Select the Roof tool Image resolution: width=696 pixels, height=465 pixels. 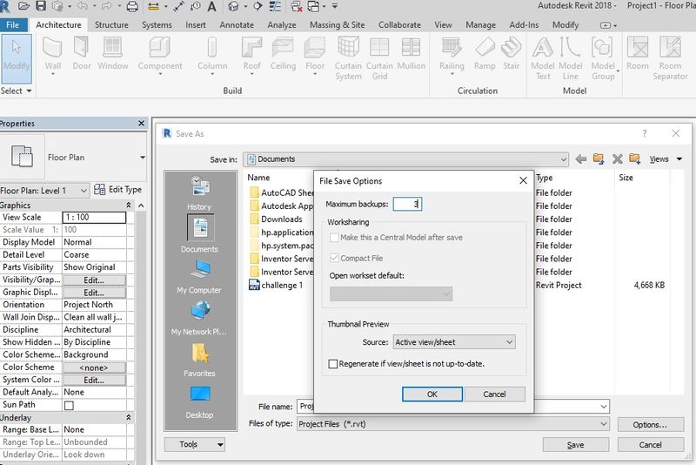pyautogui.click(x=251, y=55)
